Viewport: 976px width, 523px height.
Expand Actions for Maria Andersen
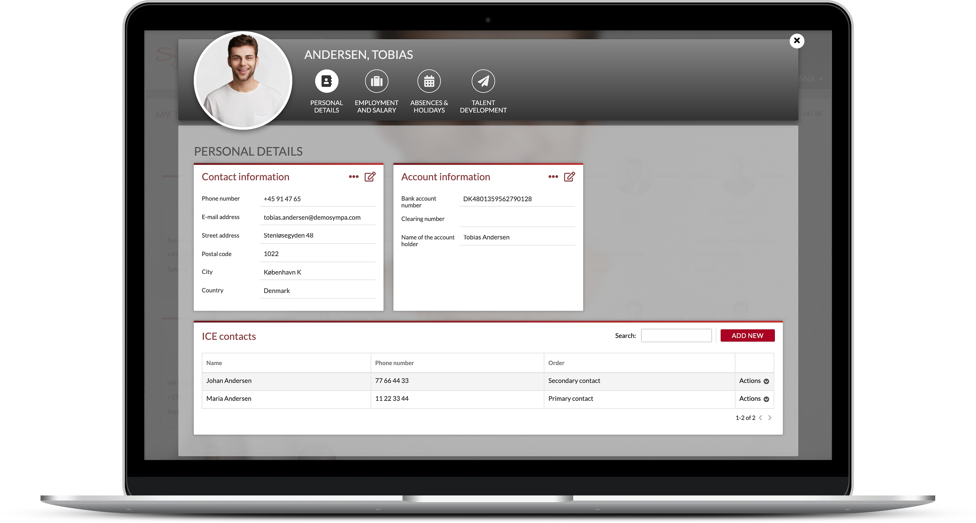754,399
